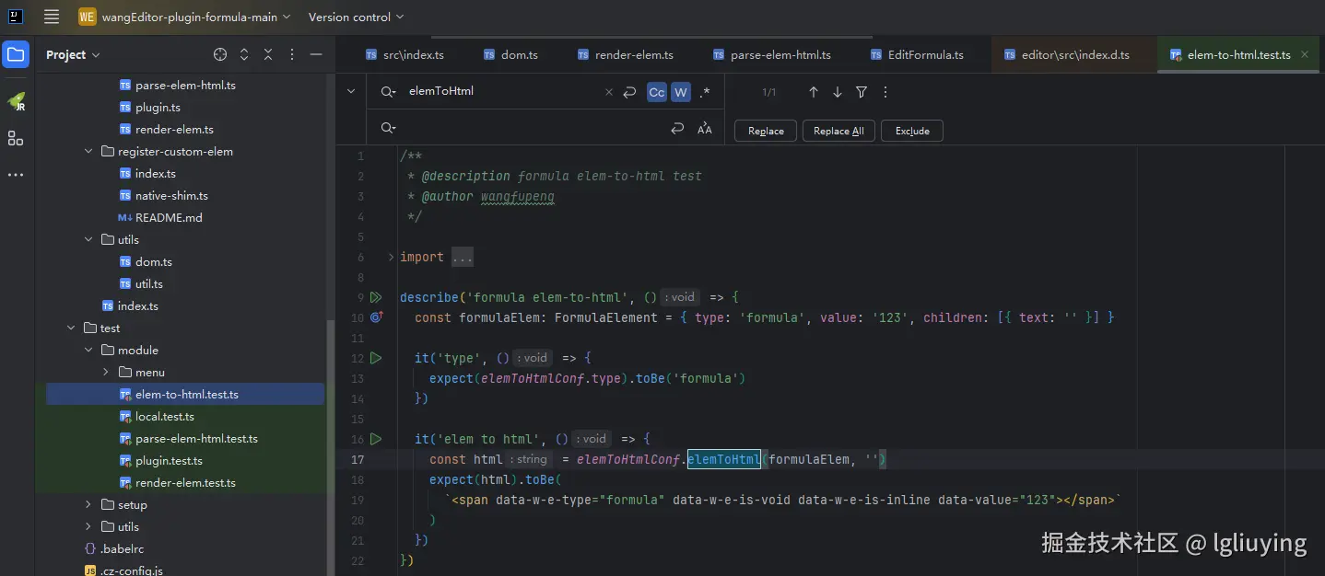1325x576 pixels.
Task: Expand the menu folder in the tree
Action: click(106, 373)
